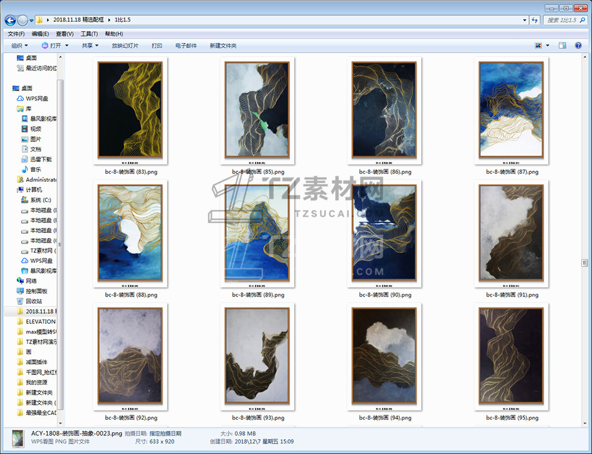The height and width of the screenshot is (454, 592).
Task: Open the 工具(T) menu
Action: click(x=89, y=34)
